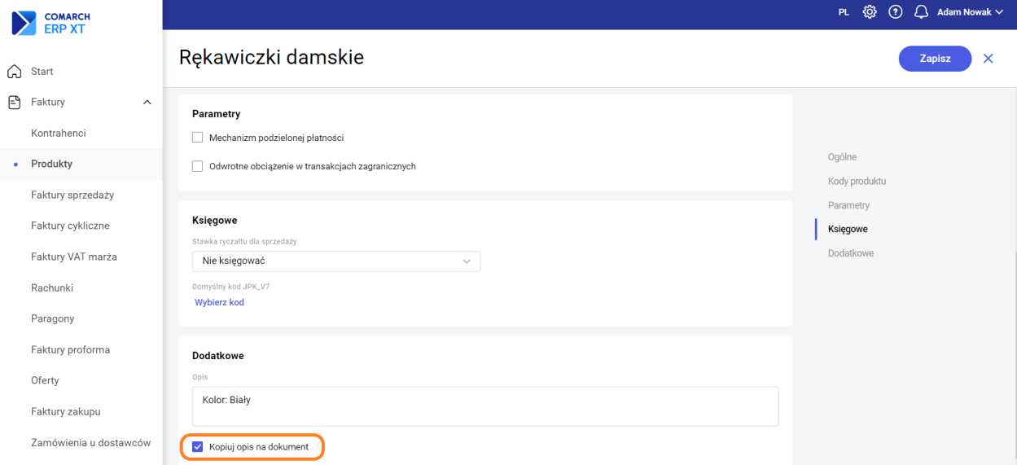
Task: Show notifications via the bell icon
Action: point(921,12)
